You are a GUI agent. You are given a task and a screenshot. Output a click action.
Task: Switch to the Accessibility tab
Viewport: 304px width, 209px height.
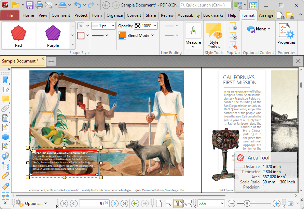pyautogui.click(x=189, y=15)
